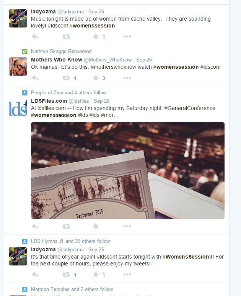Favorite the cache valley music tweet
This screenshot has height=296, width=241.
click(96, 36)
